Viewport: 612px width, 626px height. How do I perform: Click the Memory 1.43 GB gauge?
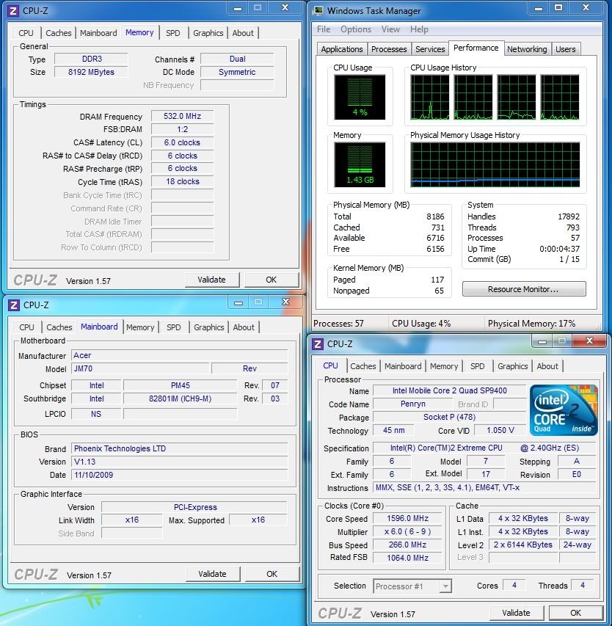pos(360,165)
